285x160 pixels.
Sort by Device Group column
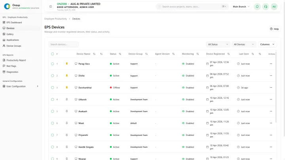[x=146, y=54]
